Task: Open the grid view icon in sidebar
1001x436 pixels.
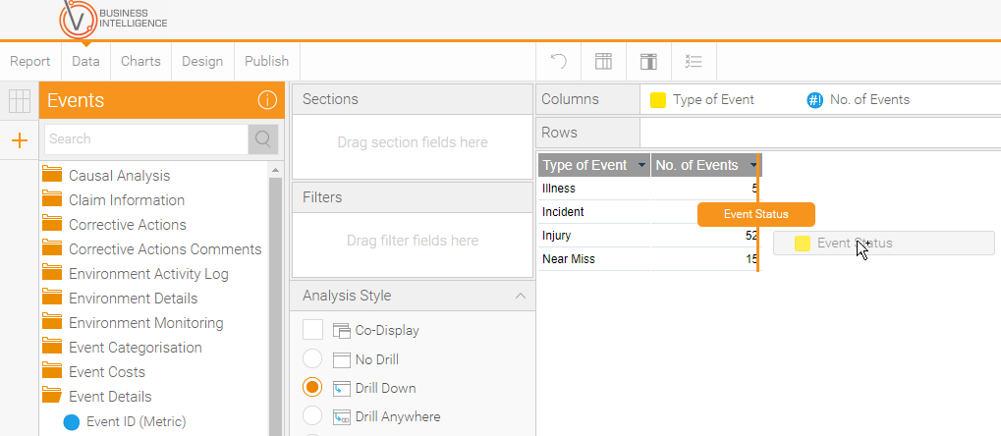Action: point(20,101)
